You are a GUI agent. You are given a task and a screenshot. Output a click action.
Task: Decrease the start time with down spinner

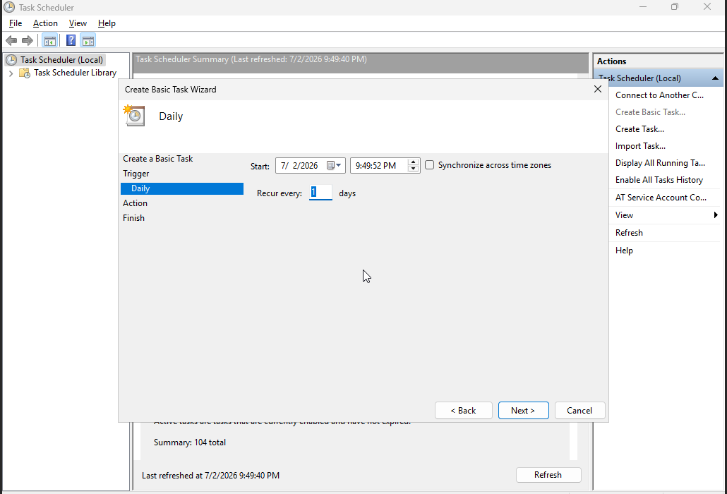point(413,169)
